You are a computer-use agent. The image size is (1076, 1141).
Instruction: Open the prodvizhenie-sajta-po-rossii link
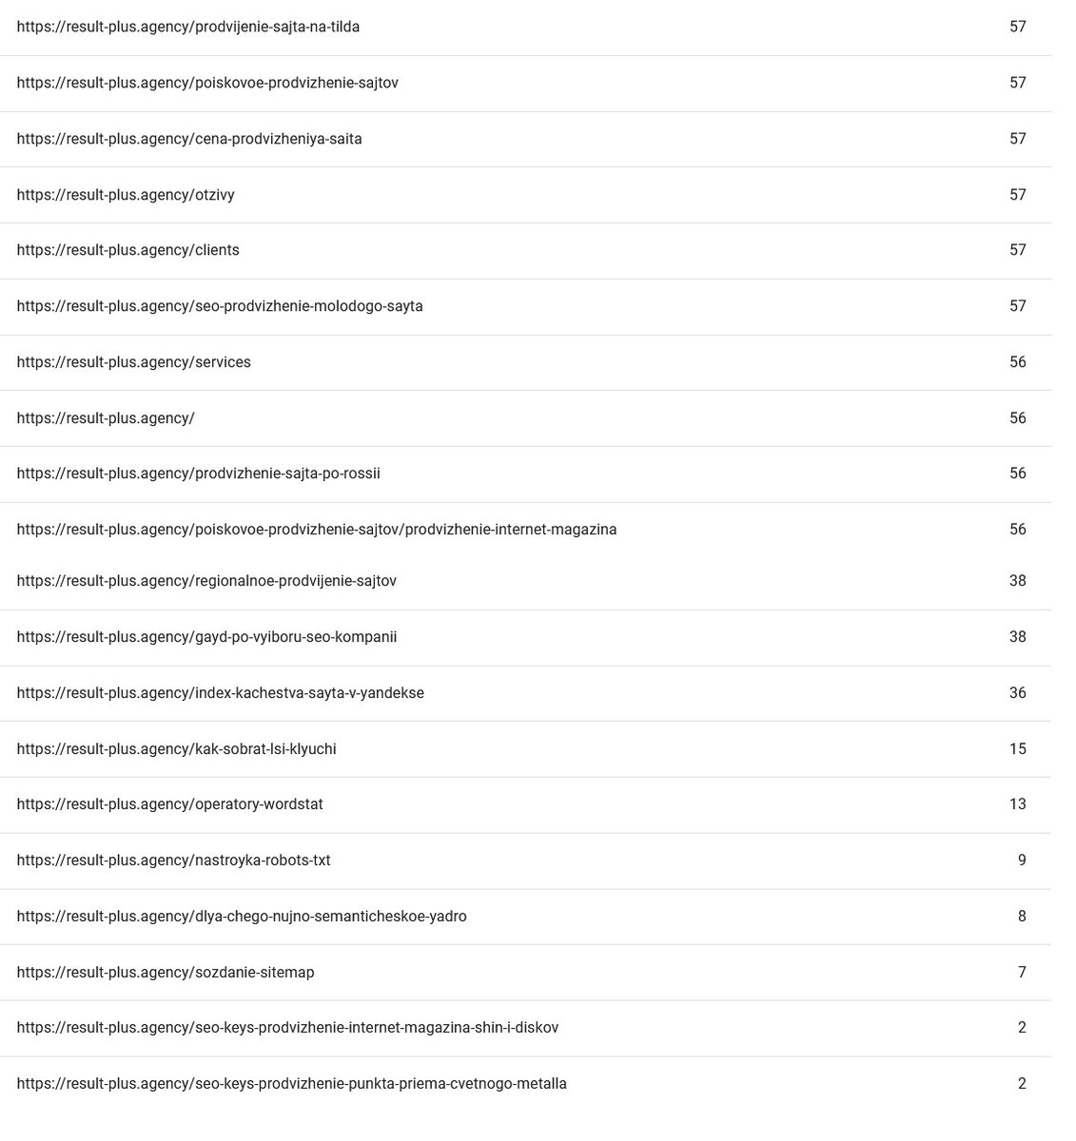[x=198, y=474]
